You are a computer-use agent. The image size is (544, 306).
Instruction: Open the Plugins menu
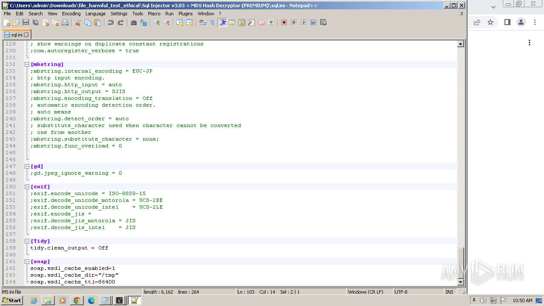point(185,14)
